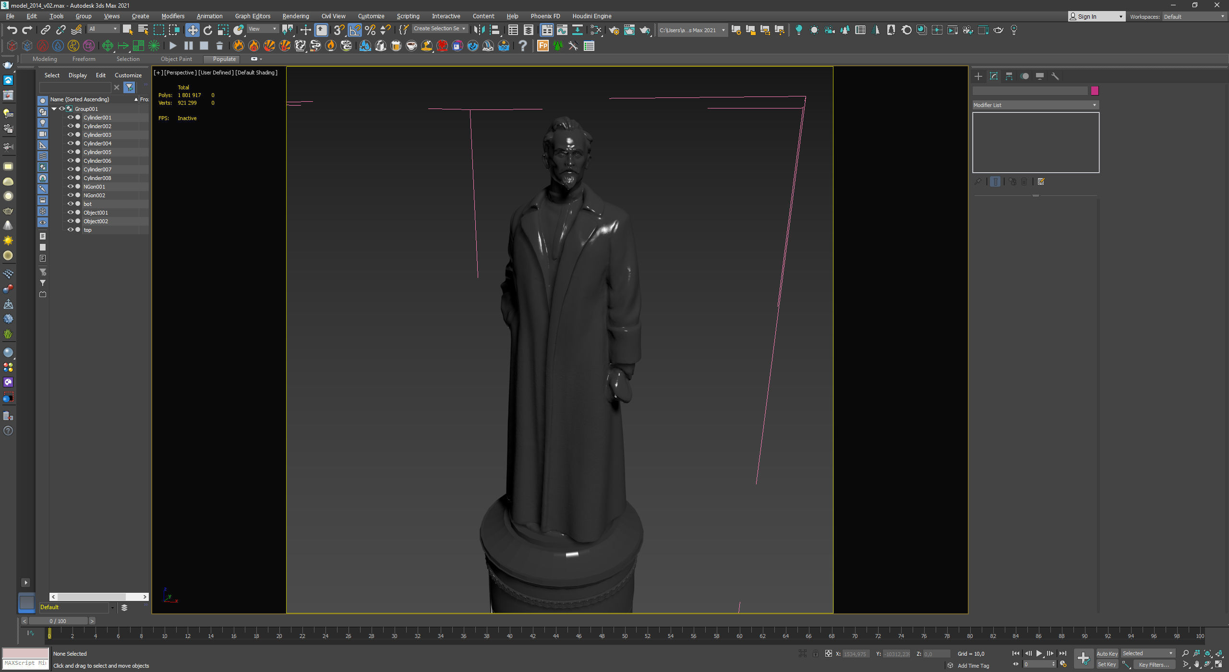
Task: Open the Modifier List dropdown
Action: 1035,105
